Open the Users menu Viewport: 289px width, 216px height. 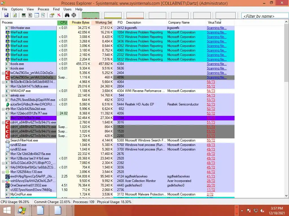(x=67, y=9)
